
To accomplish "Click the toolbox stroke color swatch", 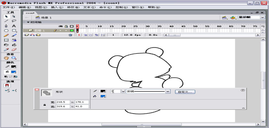I will click(x=13, y=67).
